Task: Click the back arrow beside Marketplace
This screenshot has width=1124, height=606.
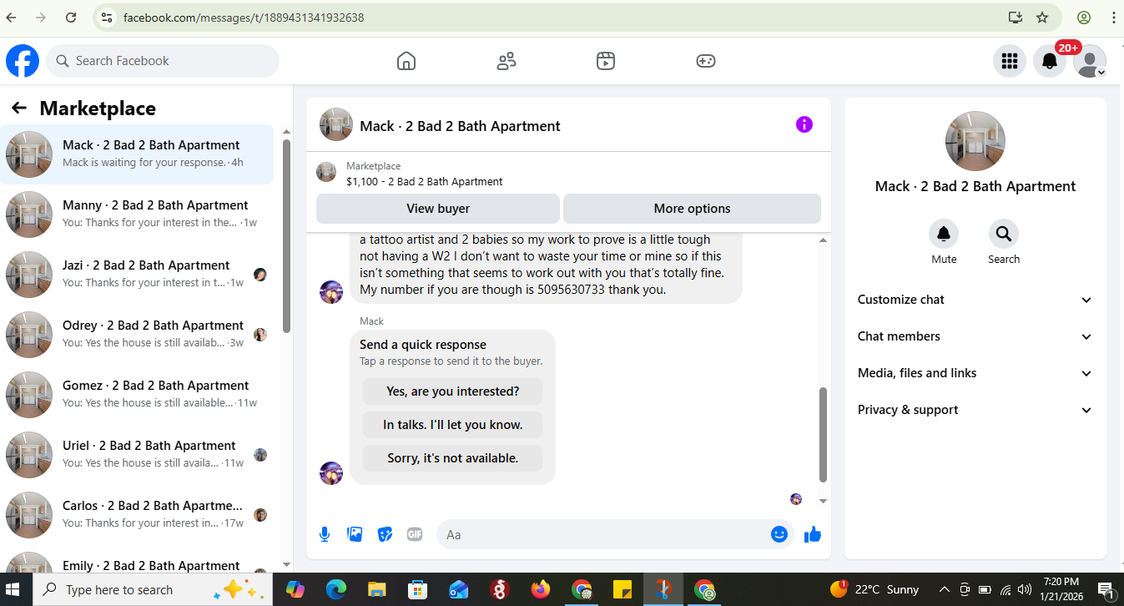Action: point(19,108)
